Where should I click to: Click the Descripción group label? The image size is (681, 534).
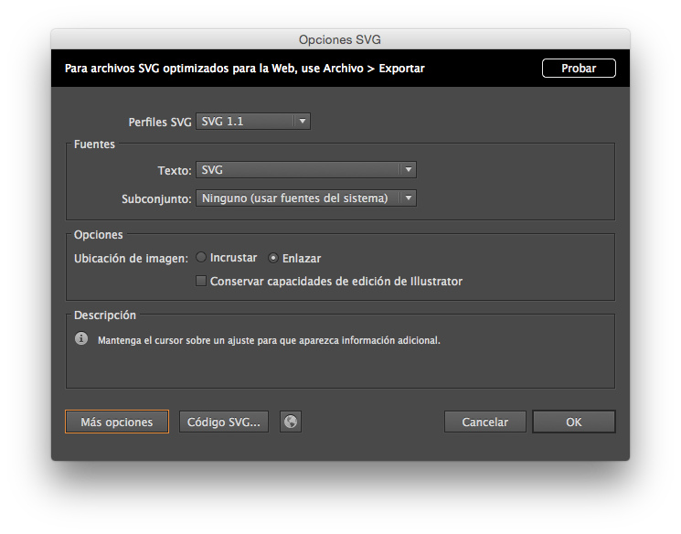click(105, 315)
